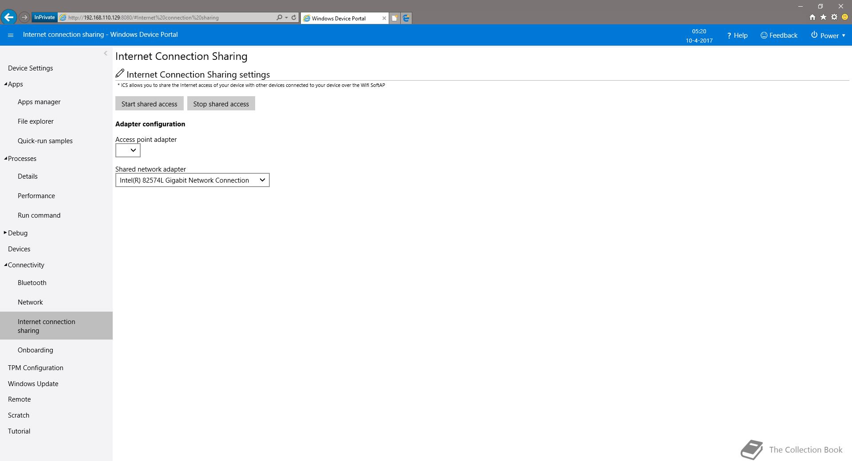The width and height of the screenshot is (852, 461).
Task: Open Bluetooth connectivity page
Action: (32, 283)
